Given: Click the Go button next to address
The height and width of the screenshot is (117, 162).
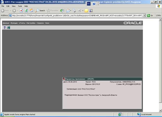Looking at the screenshot, I should [150, 16].
